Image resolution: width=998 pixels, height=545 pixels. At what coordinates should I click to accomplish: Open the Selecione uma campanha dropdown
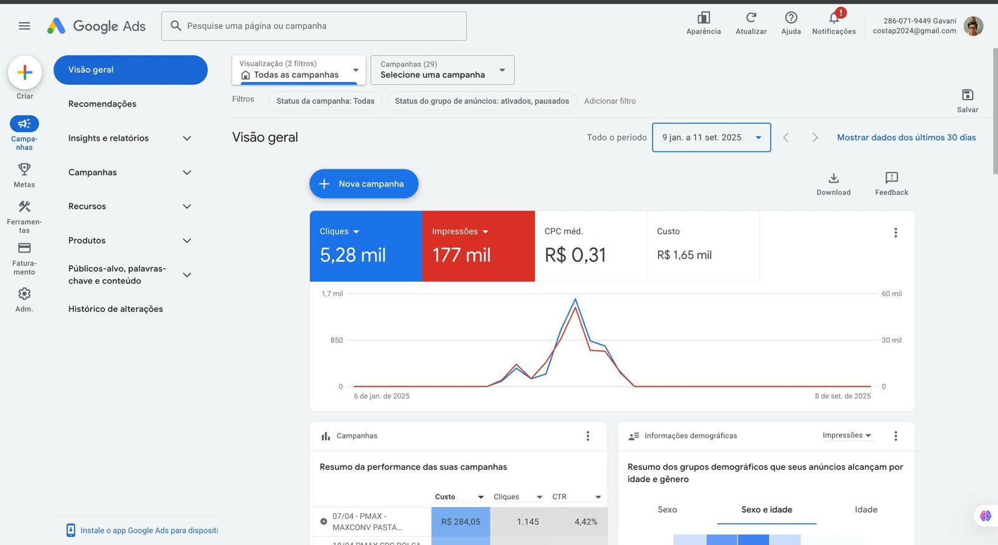(x=442, y=70)
